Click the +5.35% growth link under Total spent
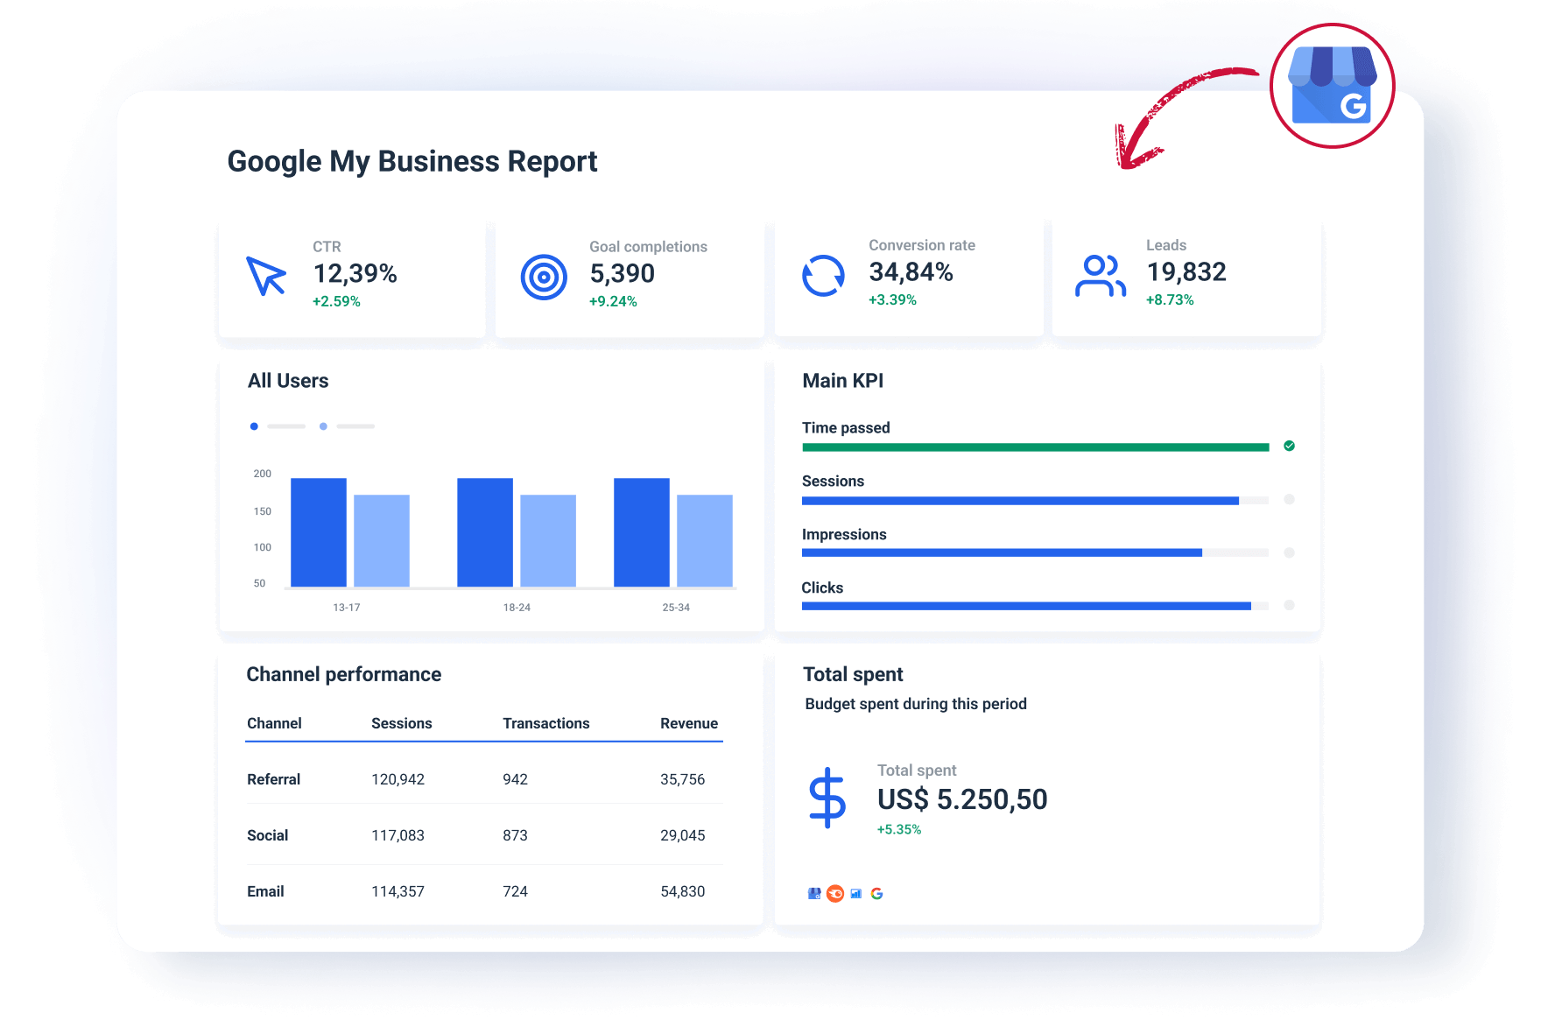 [x=898, y=827]
